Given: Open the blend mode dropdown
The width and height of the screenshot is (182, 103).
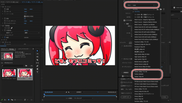Looking at the screenshot, I should click(x=32, y=33).
